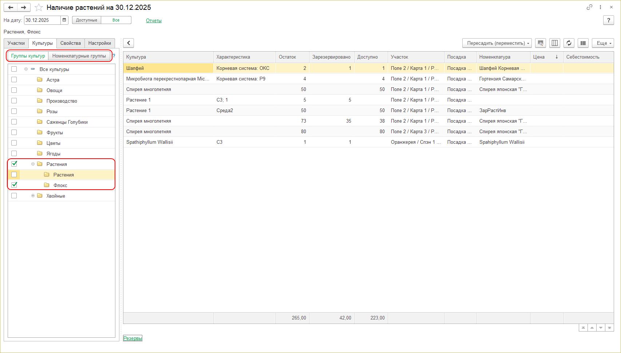Copy link to this page

click(x=589, y=7)
